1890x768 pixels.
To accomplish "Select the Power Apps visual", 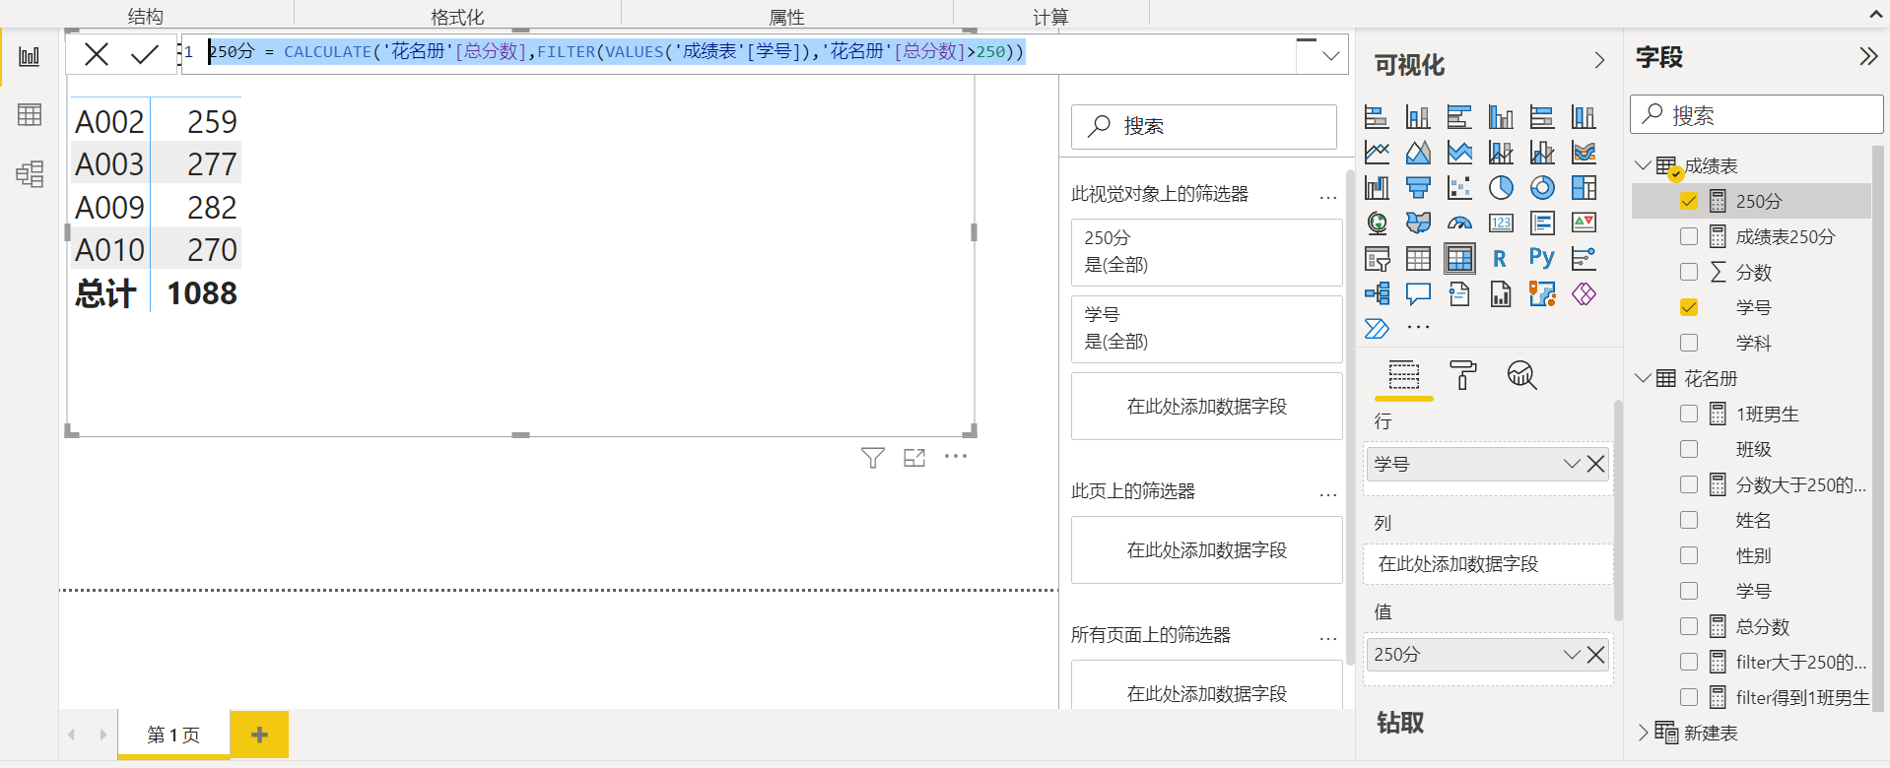I will (x=1584, y=293).
